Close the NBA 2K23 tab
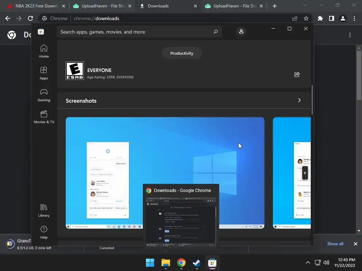The width and height of the screenshot is (362, 271). pyautogui.click(x=64, y=6)
